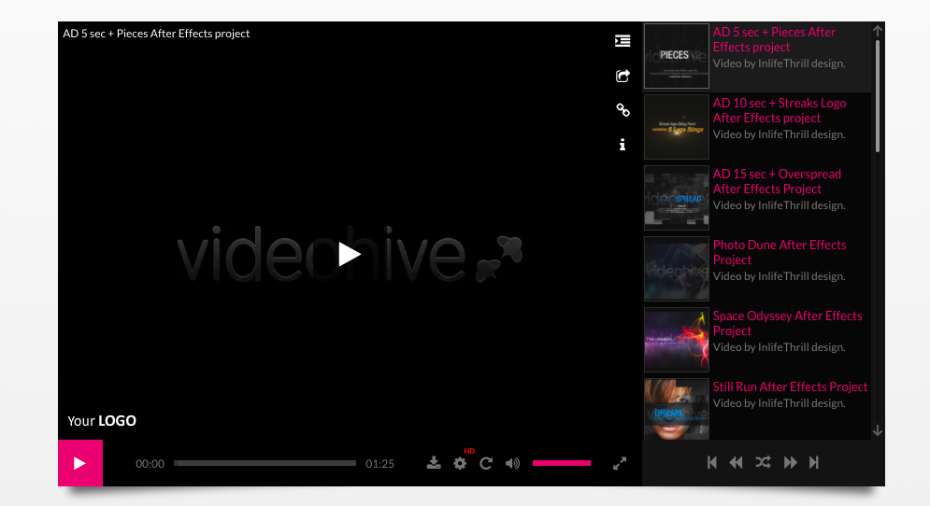
Task: Open 'Space Odyssey After Effects Project' link
Action: coord(788,324)
